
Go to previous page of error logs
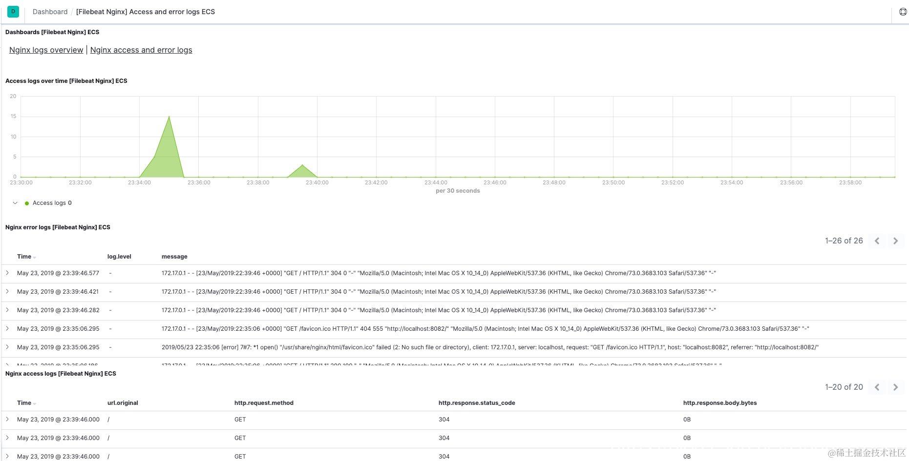877,241
